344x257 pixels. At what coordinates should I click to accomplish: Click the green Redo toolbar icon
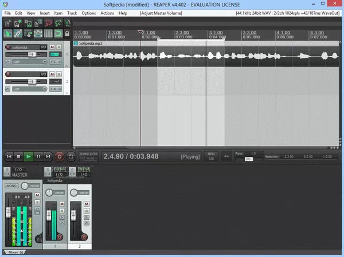(x=58, y=23)
